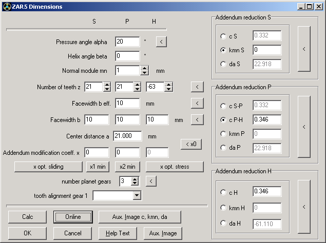The width and height of the screenshot is (326, 243).
Task: Choose the 'kmn P' radio option
Action: pos(223,134)
